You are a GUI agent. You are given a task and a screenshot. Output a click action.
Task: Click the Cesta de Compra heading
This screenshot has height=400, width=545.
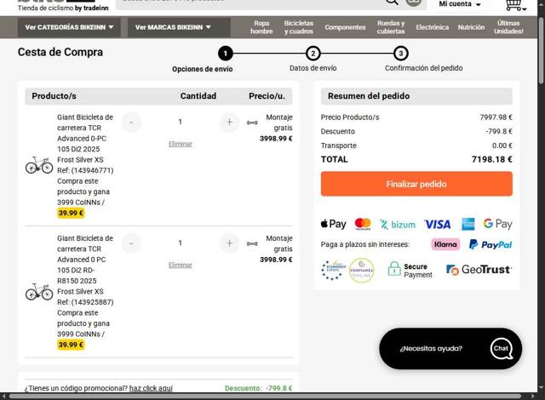tap(60, 52)
